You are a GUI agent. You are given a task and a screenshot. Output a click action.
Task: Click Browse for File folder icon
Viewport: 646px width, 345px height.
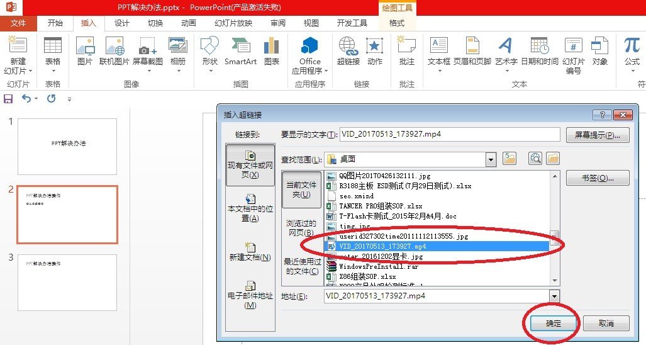coord(553,159)
